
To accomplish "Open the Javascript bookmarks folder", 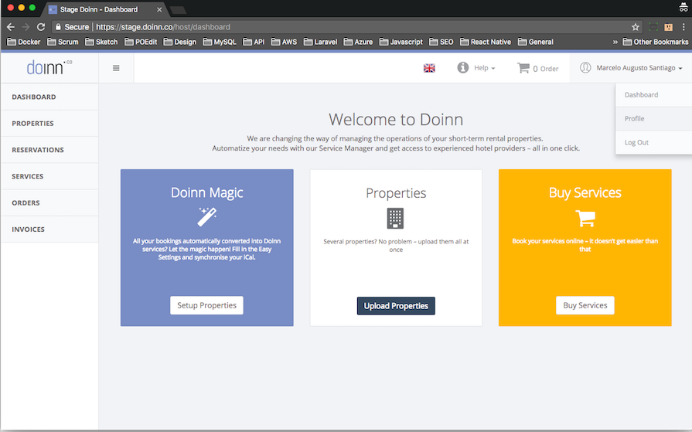I will click(401, 42).
